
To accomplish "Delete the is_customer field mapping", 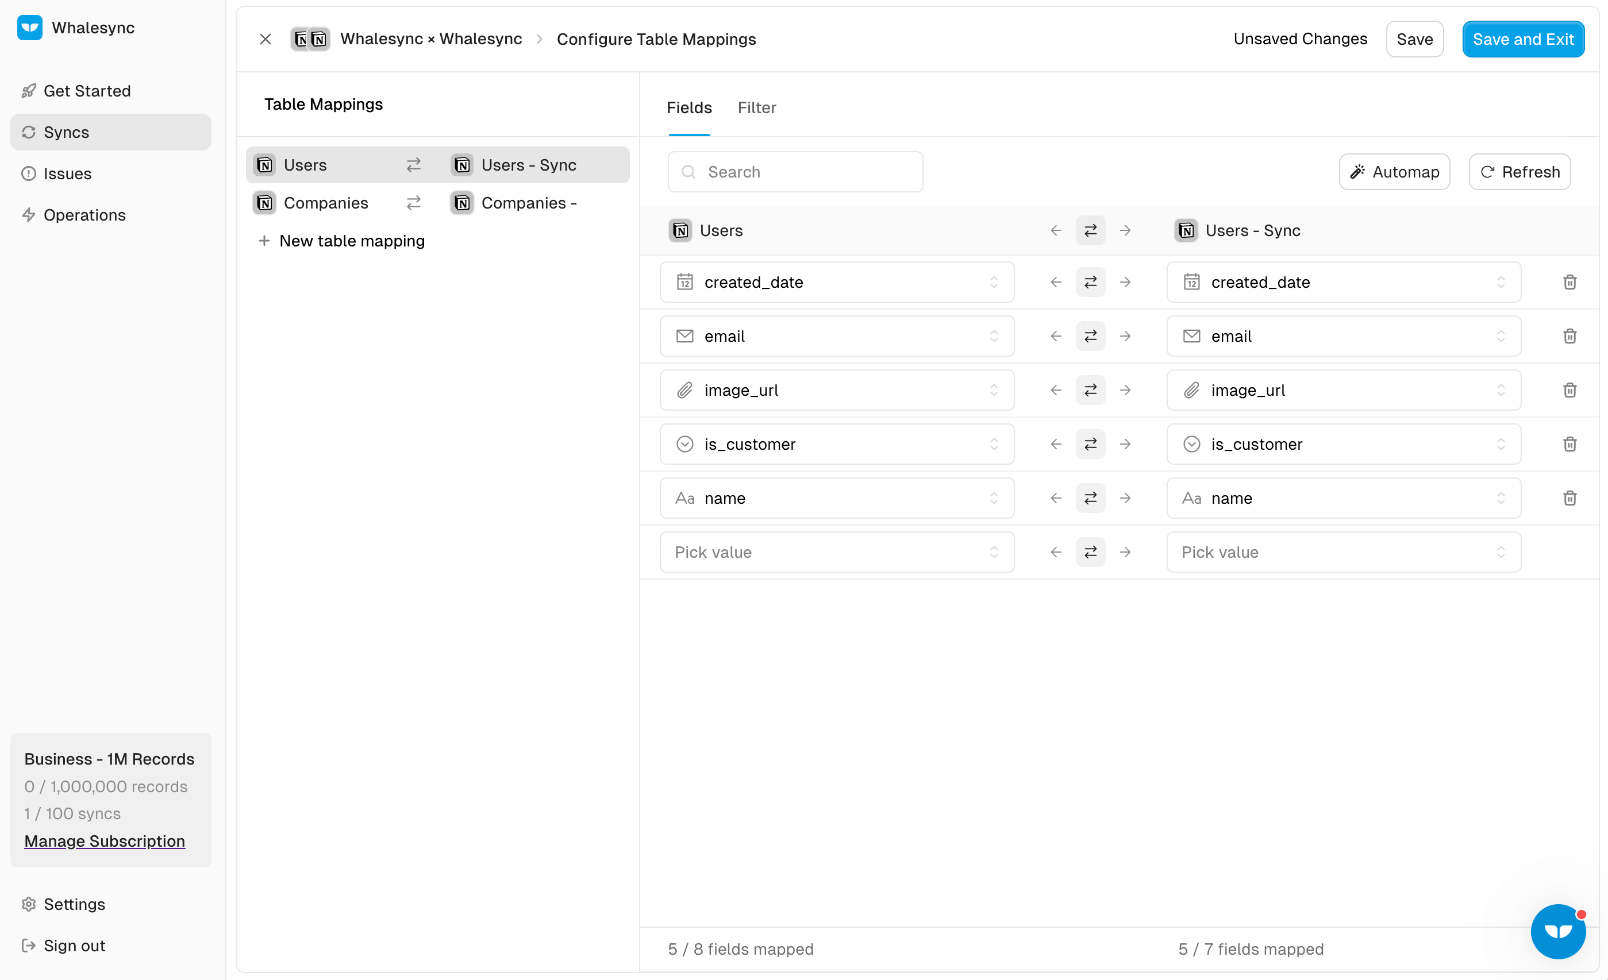I will pos(1569,444).
